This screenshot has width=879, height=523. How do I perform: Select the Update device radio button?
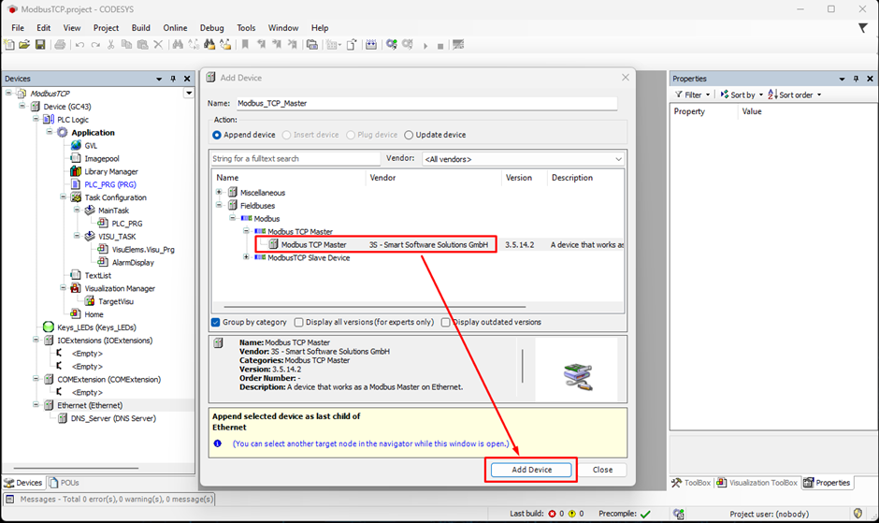coord(409,135)
